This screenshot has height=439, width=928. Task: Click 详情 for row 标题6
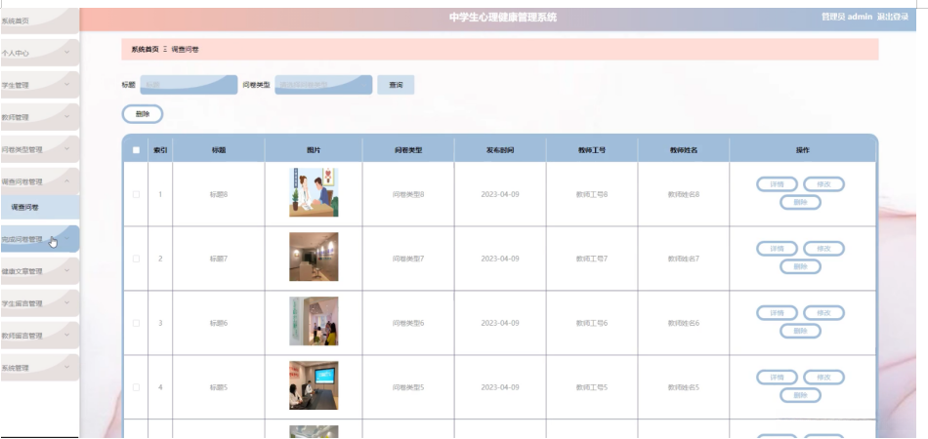tap(778, 313)
